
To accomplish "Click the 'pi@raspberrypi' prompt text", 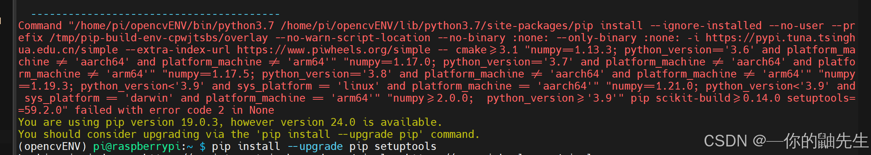I will click(x=137, y=146).
